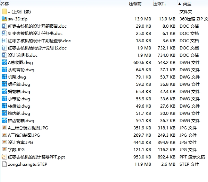The height and width of the screenshot is (182, 208).
Task: Select file name 蜗轮轴.dwg
Action: tap(19, 92)
